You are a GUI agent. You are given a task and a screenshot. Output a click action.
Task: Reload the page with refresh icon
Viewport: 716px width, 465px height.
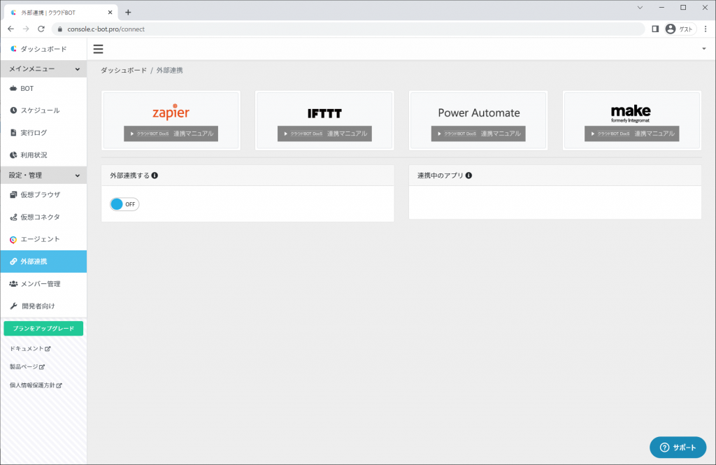(41, 29)
